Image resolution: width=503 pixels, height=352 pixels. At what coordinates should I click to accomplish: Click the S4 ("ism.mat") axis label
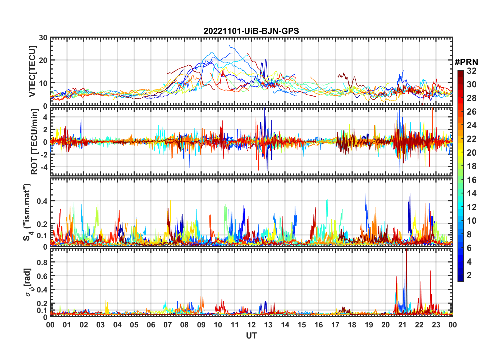pos(28,212)
